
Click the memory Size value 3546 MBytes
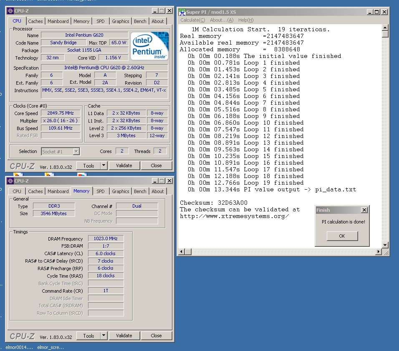click(x=54, y=213)
